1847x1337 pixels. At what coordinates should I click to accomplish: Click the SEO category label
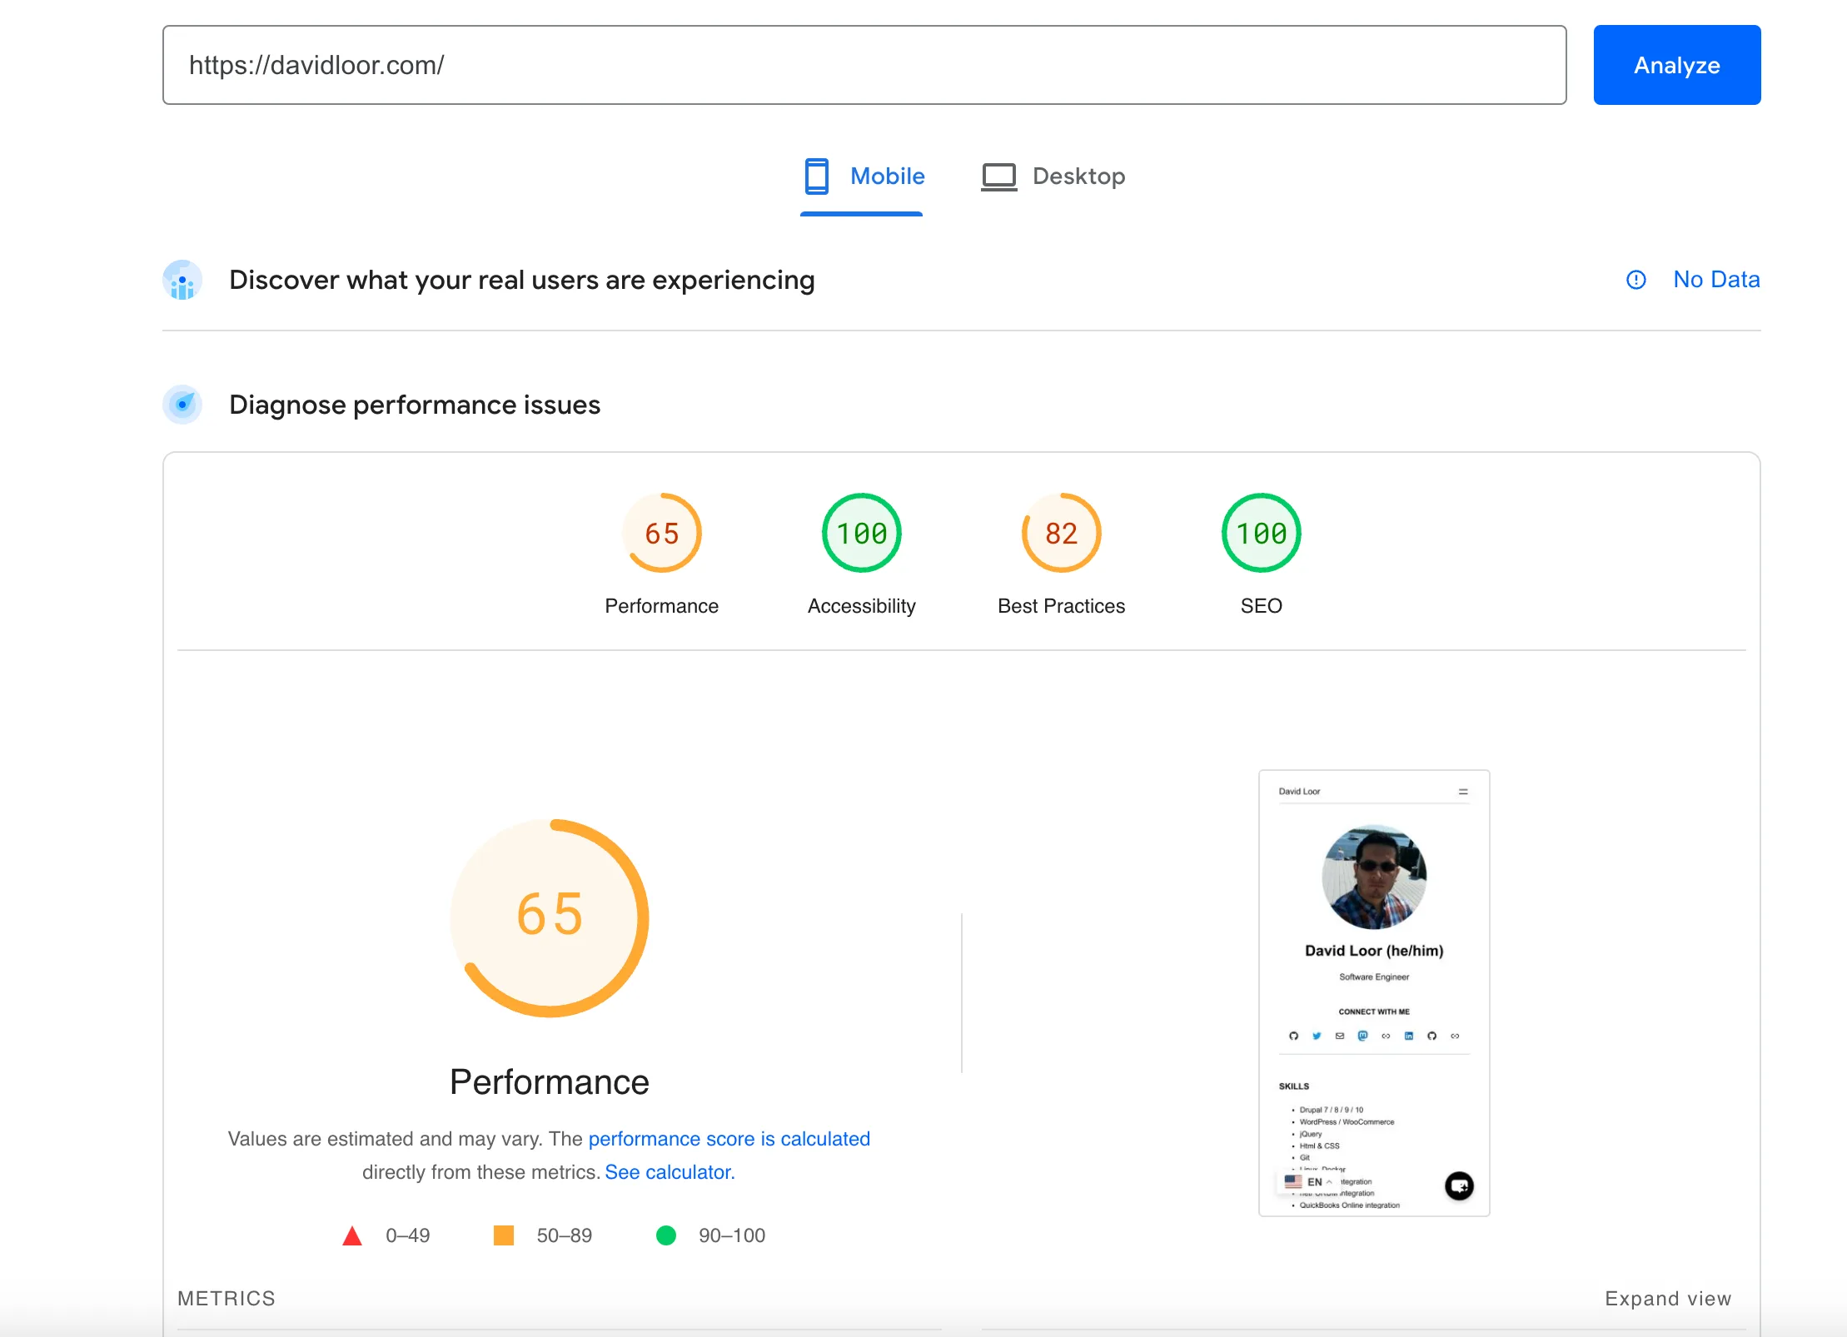1262,606
